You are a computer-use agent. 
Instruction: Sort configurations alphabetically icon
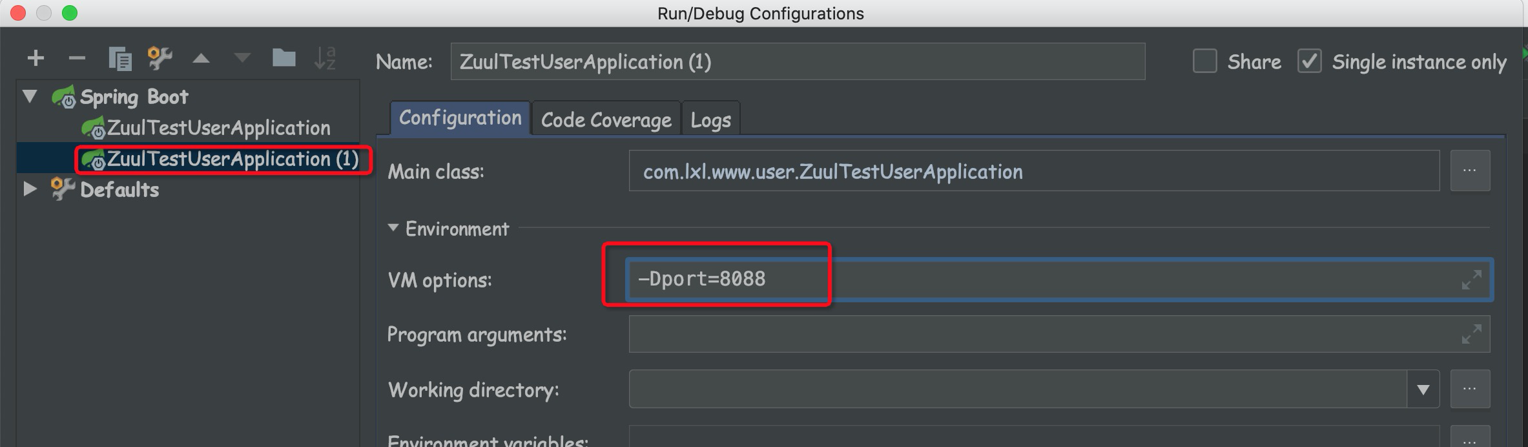coord(325,59)
